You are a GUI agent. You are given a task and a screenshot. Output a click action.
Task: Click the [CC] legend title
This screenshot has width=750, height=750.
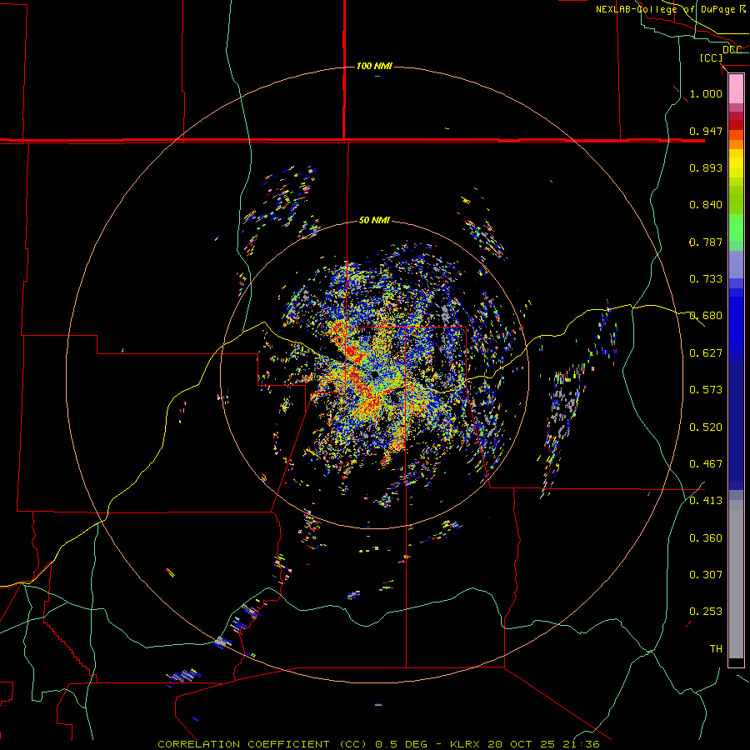click(x=712, y=57)
